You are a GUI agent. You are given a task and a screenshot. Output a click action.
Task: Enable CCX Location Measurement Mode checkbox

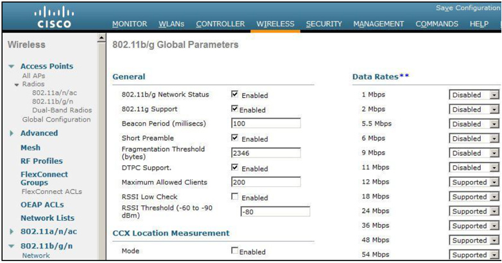pyautogui.click(x=235, y=251)
